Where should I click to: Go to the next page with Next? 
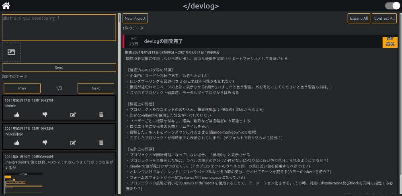click(96, 88)
